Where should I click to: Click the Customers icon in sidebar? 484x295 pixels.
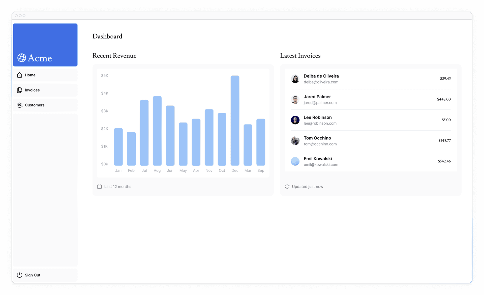(19, 105)
